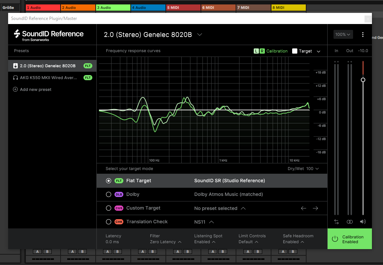Image resolution: width=383 pixels, height=265 pixels.
Task: Click the FLT badge on Genelec preset
Action: coord(88,66)
